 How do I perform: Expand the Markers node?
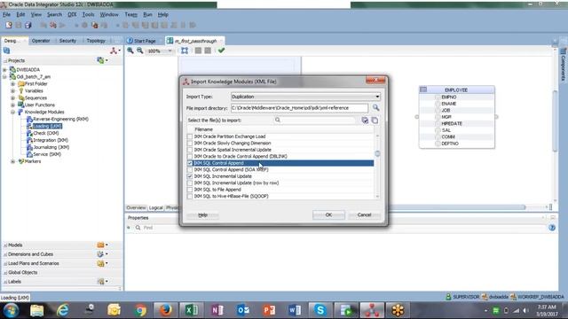point(12,161)
